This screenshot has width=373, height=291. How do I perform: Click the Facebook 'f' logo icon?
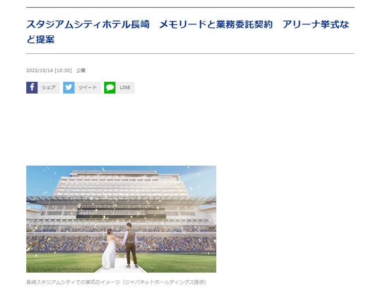[x=32, y=88]
